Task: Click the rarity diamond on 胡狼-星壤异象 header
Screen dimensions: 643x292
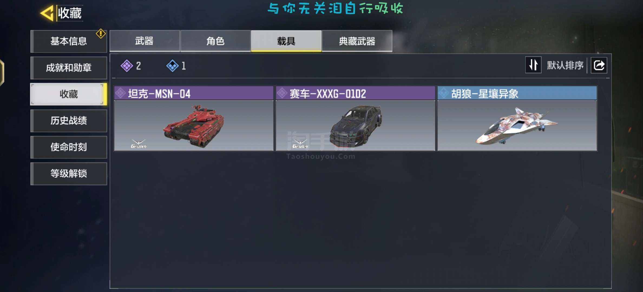Action: click(x=444, y=93)
